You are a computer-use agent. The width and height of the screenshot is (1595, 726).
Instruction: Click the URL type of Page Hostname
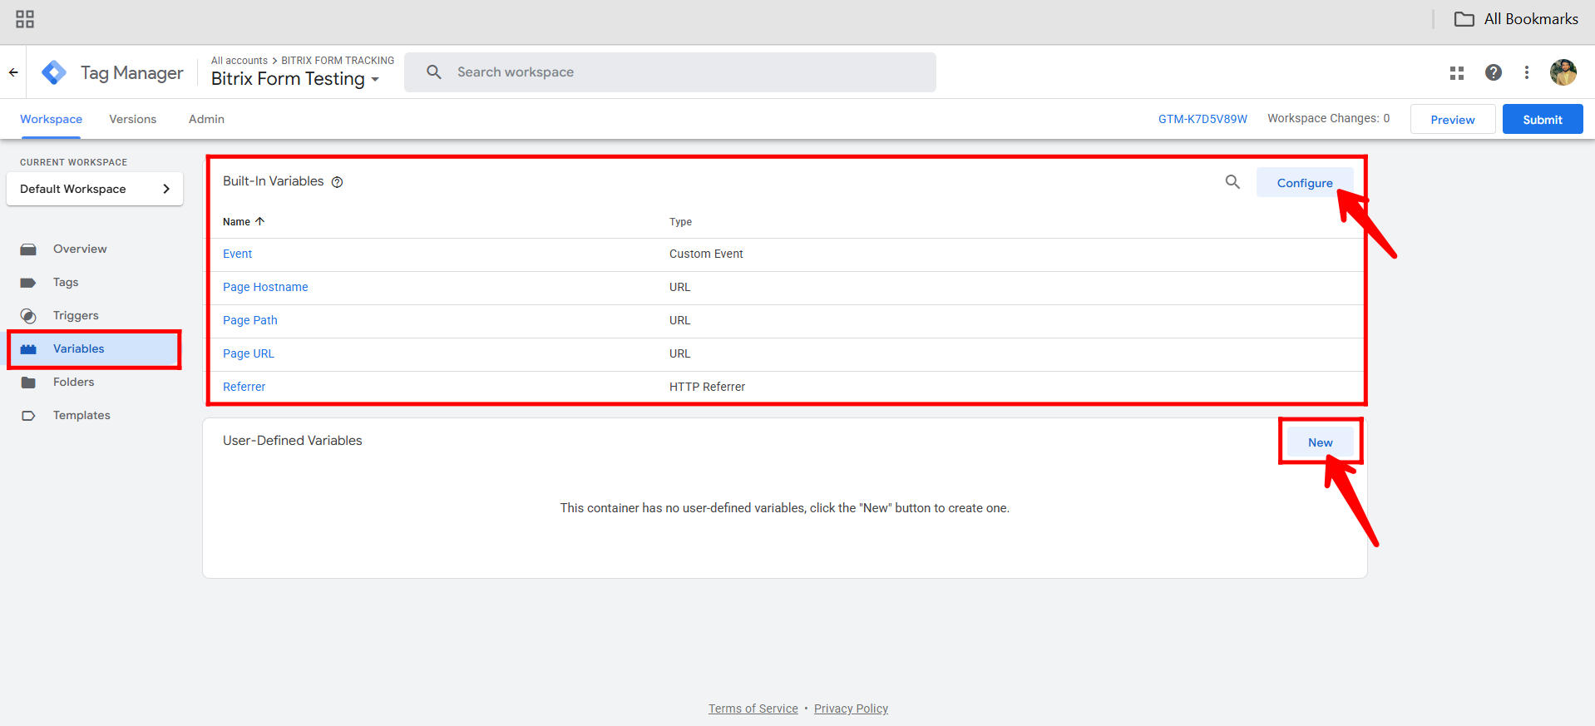point(679,287)
